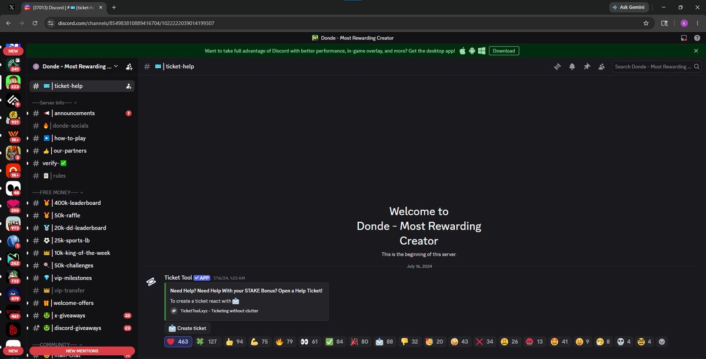The image size is (706, 359).
Task: Toggle the flexed bicep reaction 75
Action: point(259,341)
